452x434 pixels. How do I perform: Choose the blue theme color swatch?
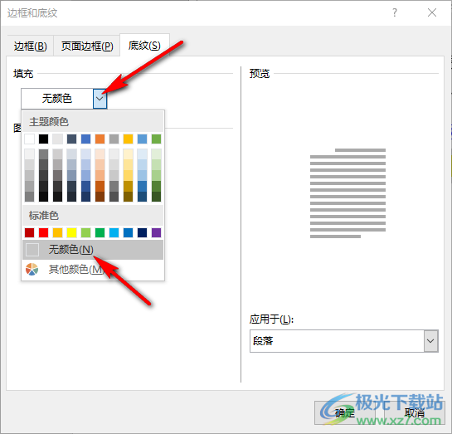(x=86, y=139)
